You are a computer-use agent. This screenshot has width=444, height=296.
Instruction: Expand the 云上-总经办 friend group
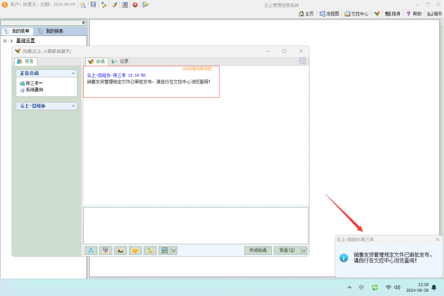73,106
